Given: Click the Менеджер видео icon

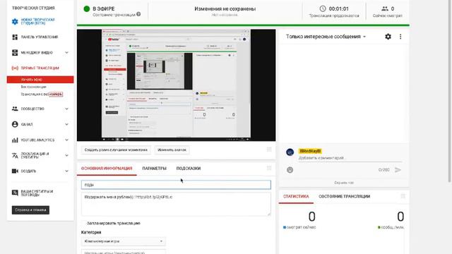Looking at the screenshot, I should [x=15, y=52].
